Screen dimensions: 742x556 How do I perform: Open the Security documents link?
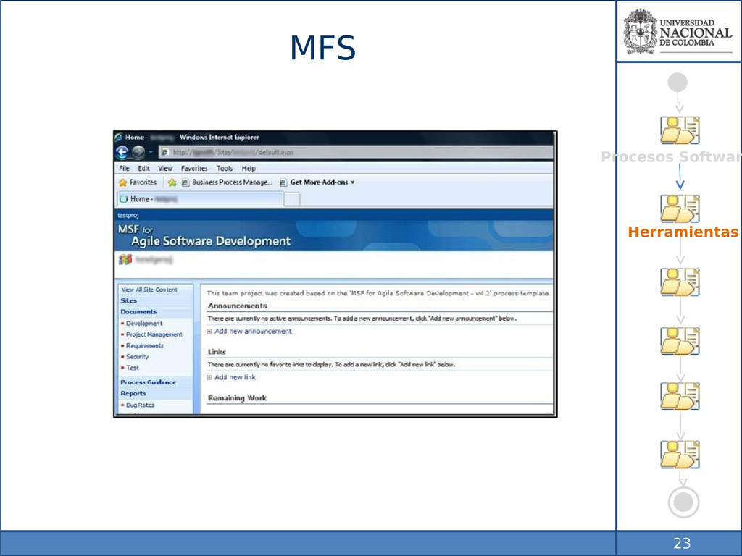click(137, 356)
